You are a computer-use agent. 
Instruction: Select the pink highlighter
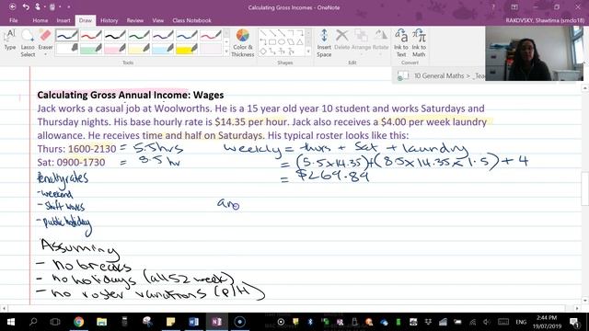[115, 49]
